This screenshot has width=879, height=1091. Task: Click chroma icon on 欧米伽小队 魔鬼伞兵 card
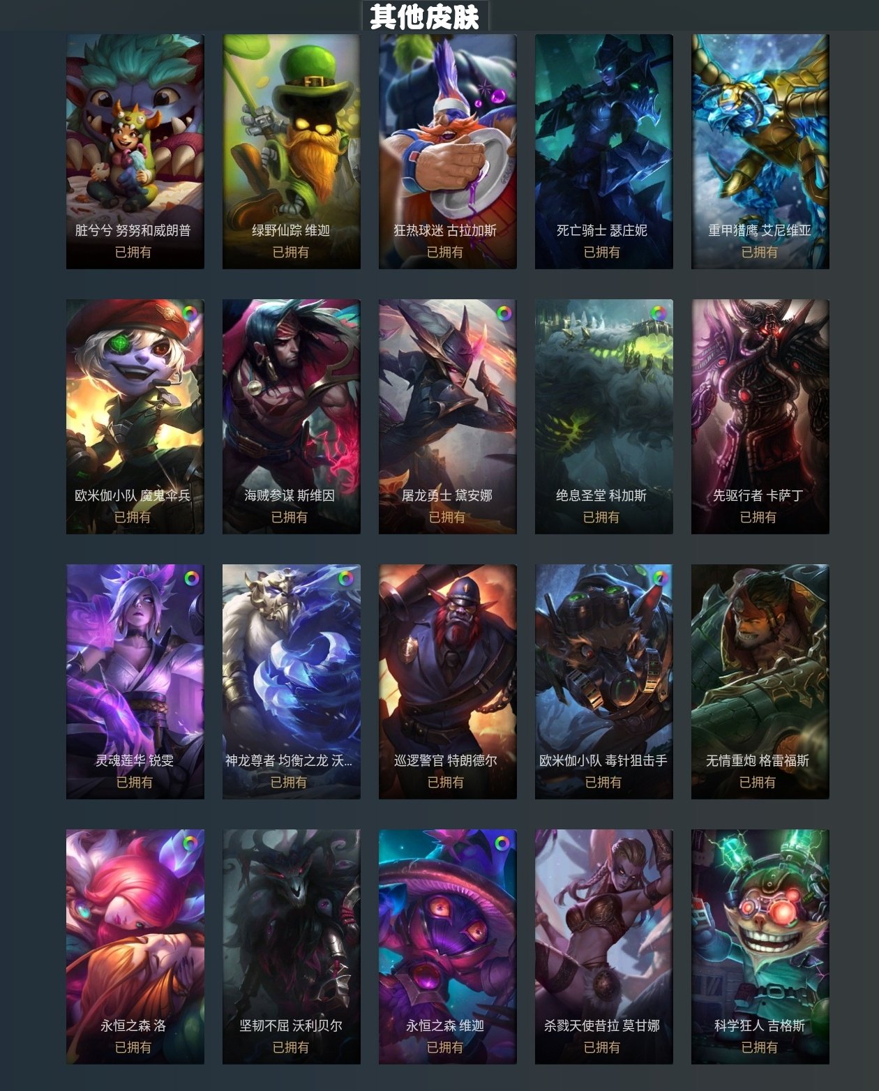click(x=190, y=313)
